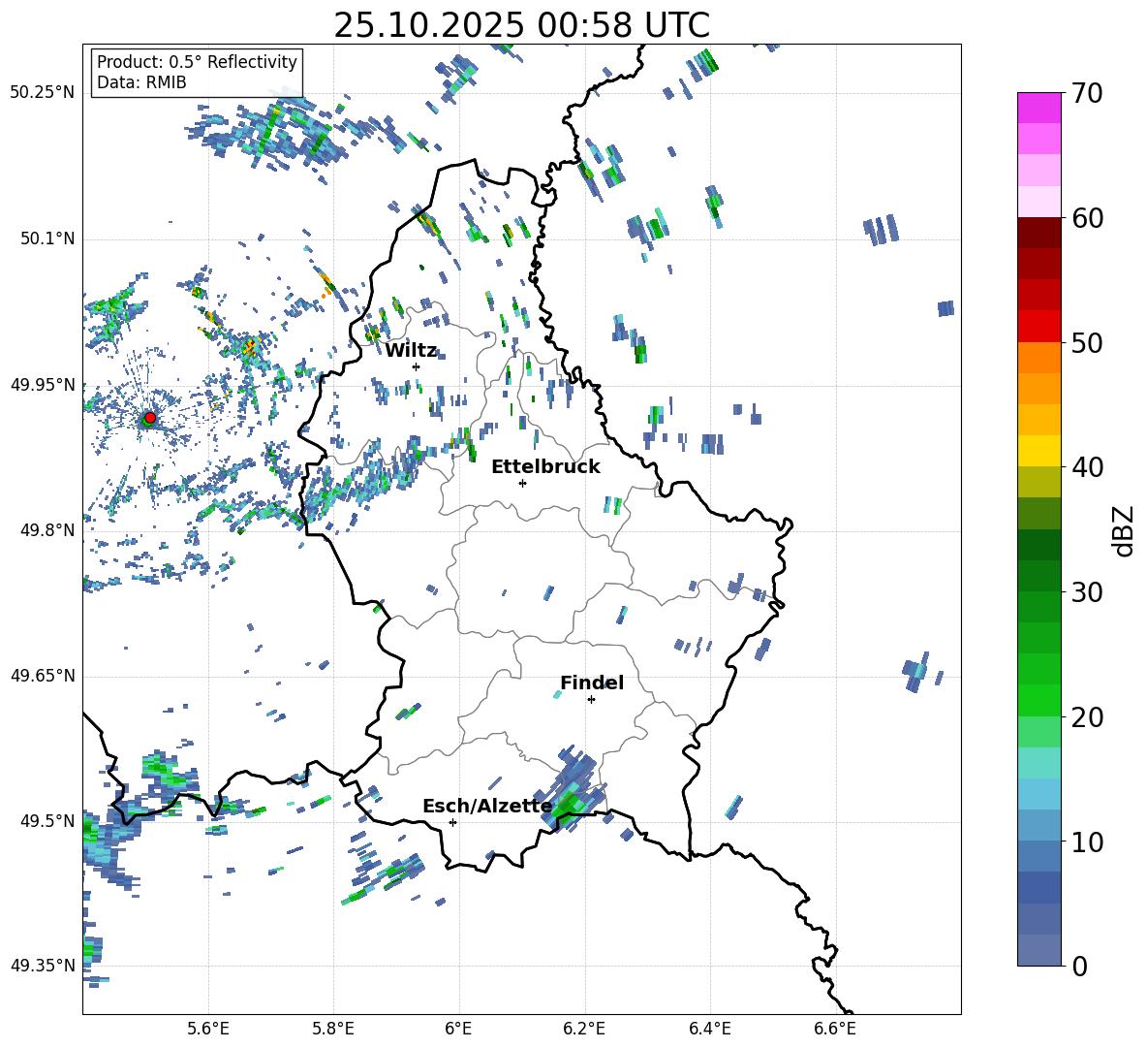The width and height of the screenshot is (1147, 1048).
Task: Pick the yellow 40 dBZ colorbar swatch
Action: [x=1039, y=451]
